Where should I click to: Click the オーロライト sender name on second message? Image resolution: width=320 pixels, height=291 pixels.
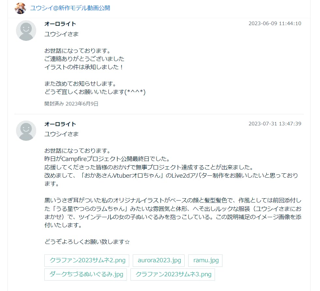[60, 124]
